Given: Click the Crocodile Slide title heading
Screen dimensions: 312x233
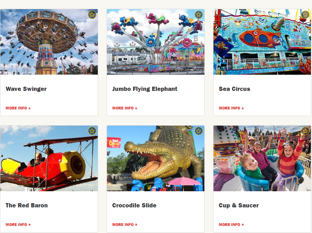Looking at the screenshot, I should [134, 205].
